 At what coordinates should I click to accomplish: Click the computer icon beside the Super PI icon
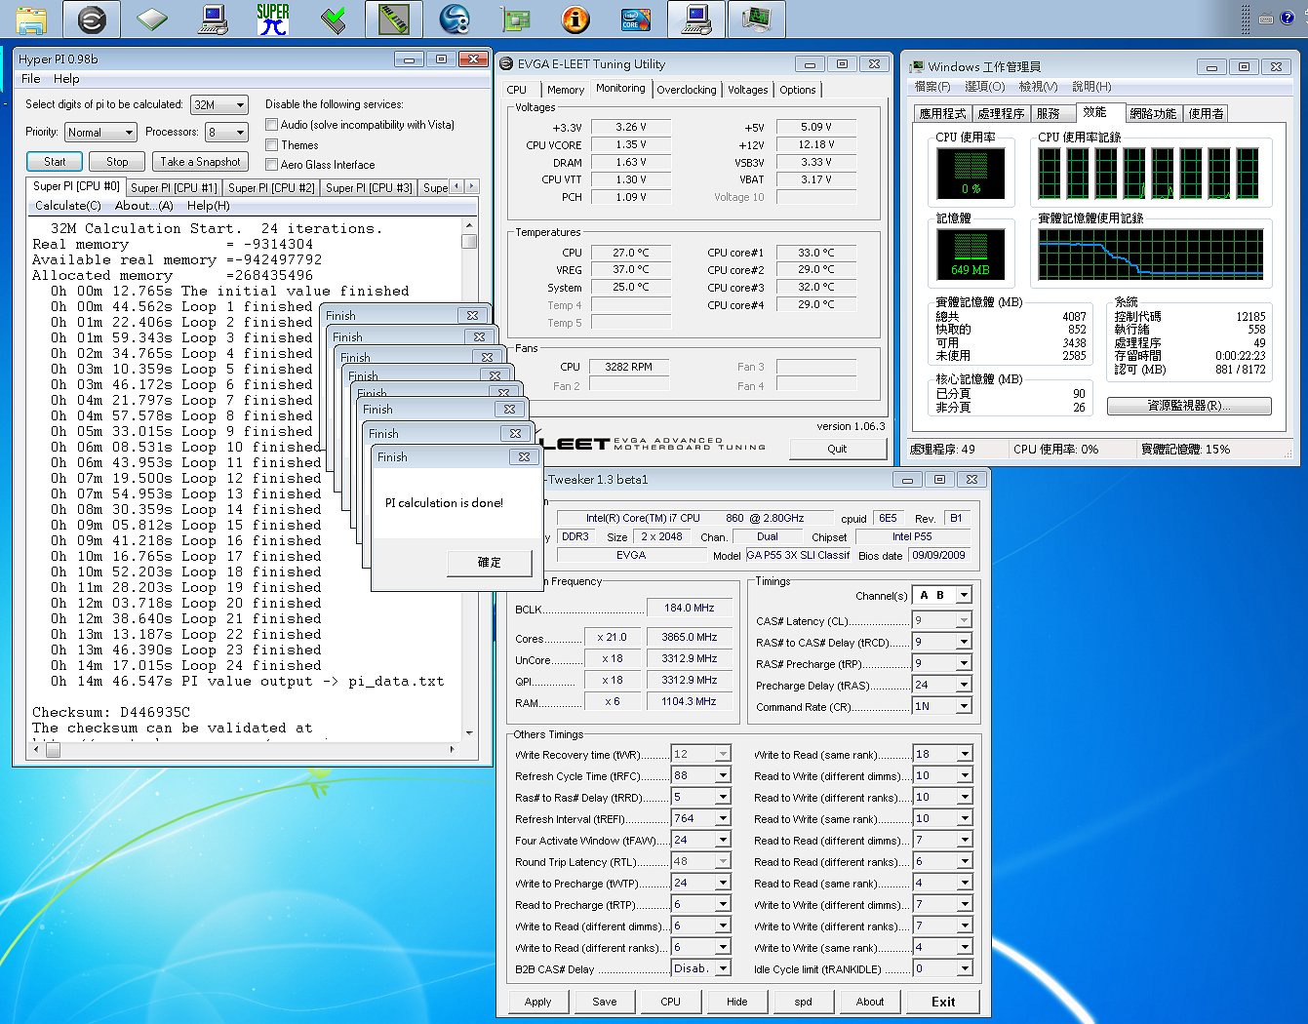pos(213,19)
